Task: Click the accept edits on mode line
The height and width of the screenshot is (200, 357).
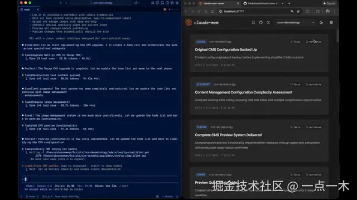Action: [54, 189]
